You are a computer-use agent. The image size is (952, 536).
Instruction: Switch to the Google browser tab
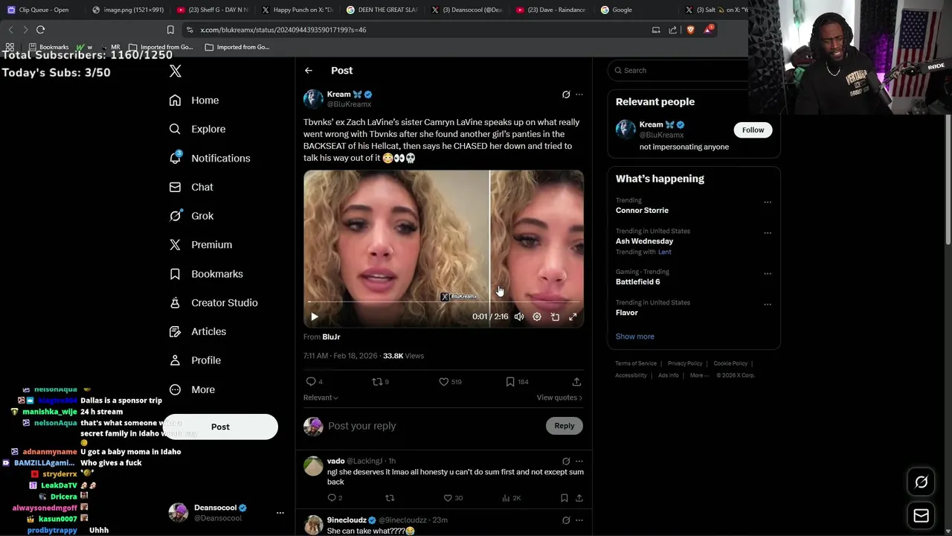pos(621,10)
